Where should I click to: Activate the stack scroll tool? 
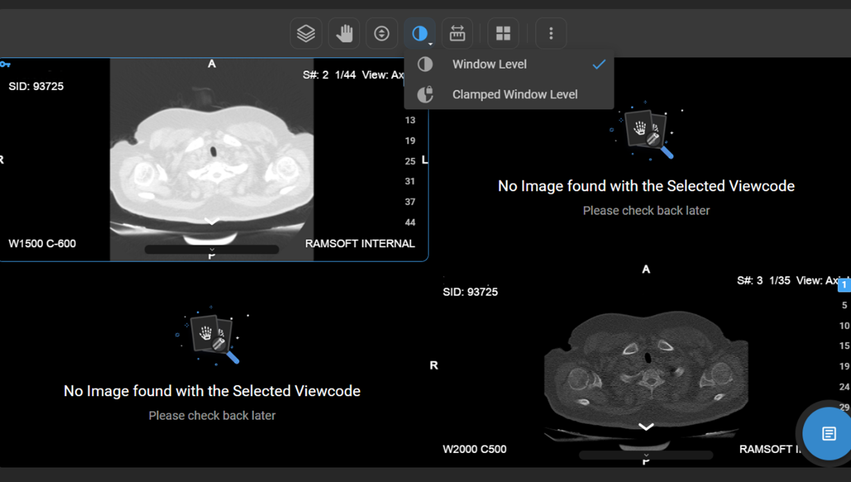381,33
